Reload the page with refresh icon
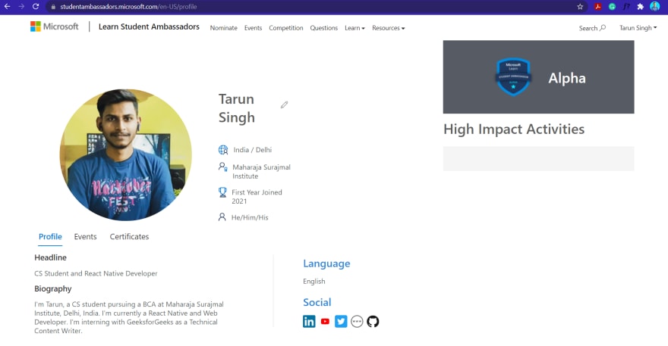This screenshot has height=346, width=668. click(36, 6)
